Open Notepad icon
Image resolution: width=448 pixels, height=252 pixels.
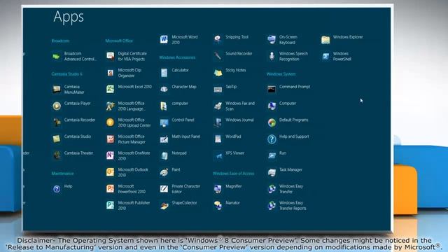click(x=164, y=155)
